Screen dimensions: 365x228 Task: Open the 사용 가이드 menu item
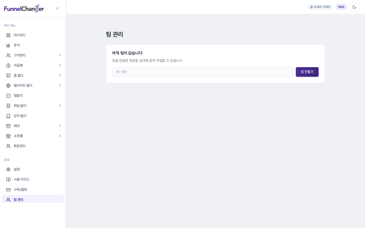pos(33,180)
